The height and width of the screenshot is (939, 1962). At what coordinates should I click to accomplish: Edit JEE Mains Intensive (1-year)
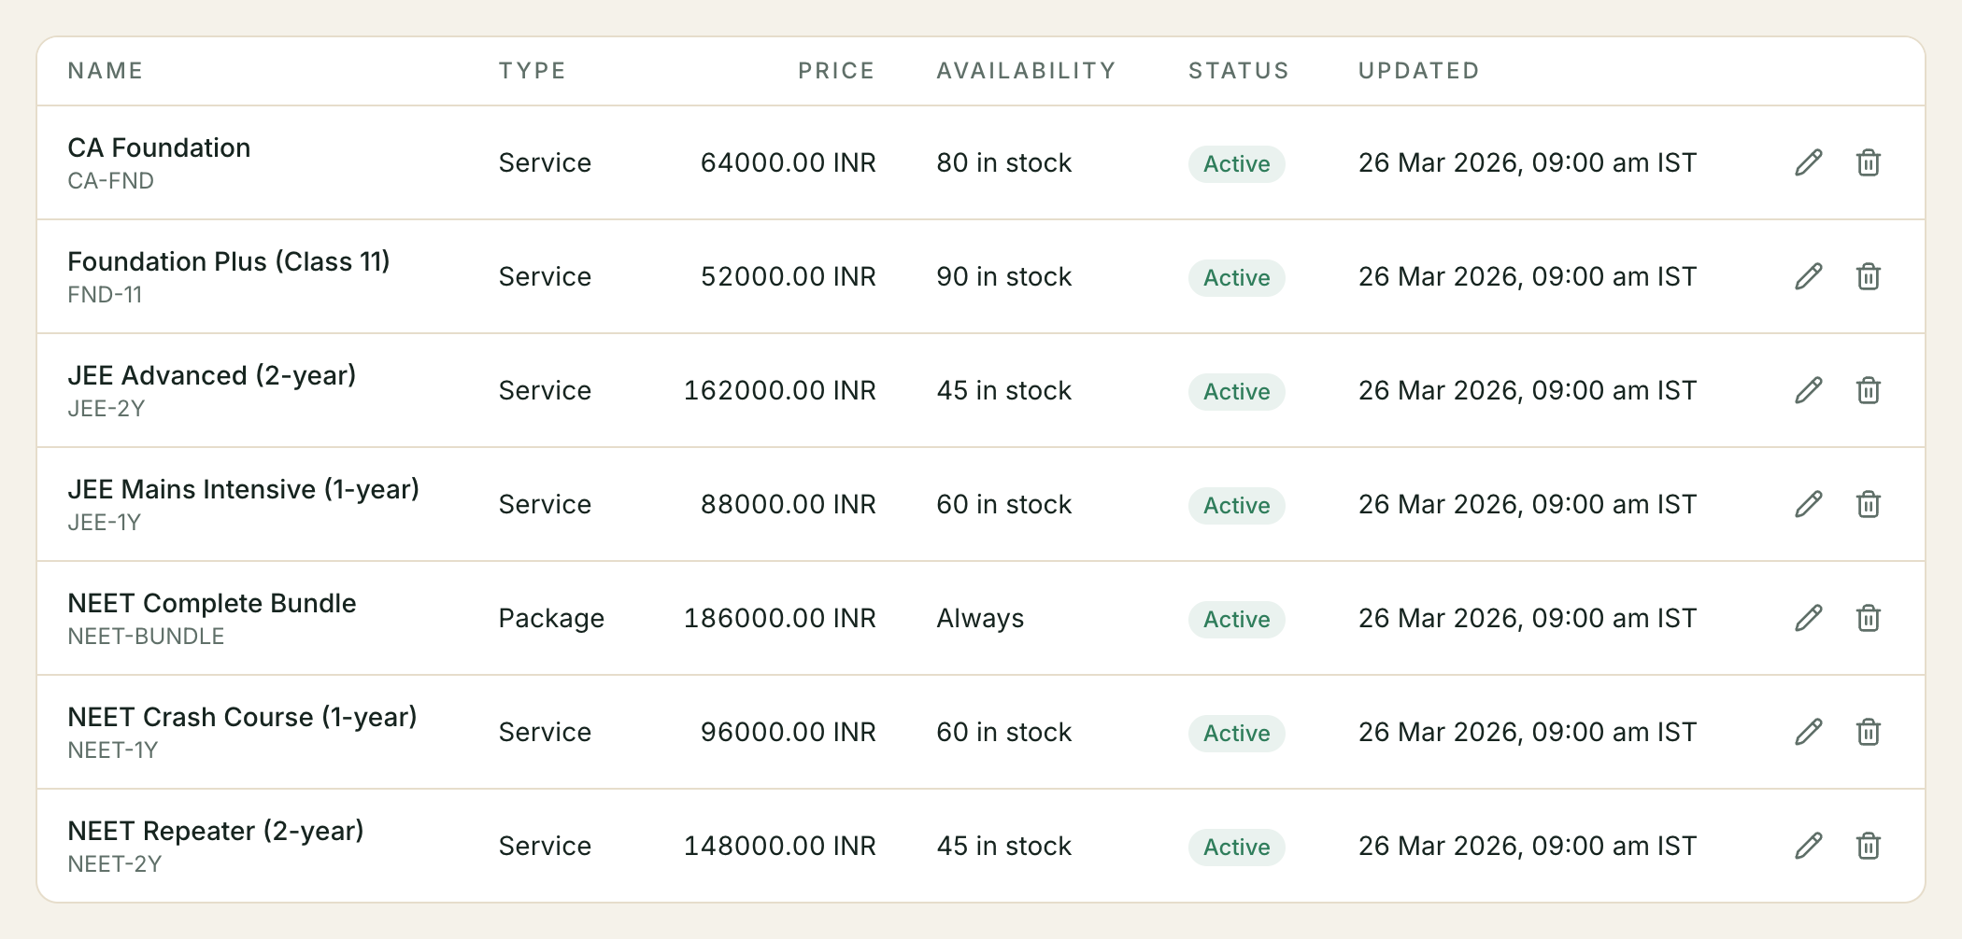tap(1809, 504)
